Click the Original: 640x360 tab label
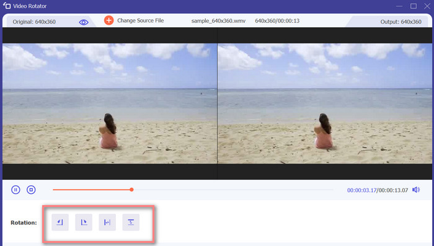Viewport: 434px width, 246px height. (34, 22)
